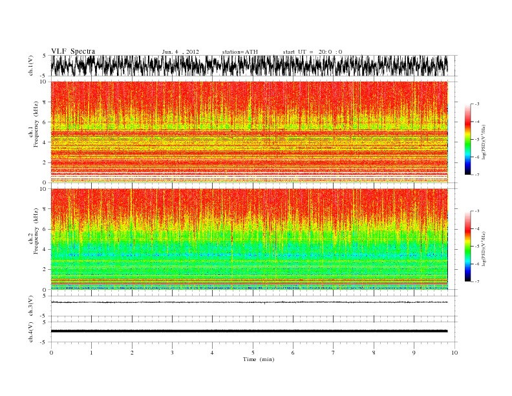Click time axis tick label '4'

pyautogui.click(x=212, y=353)
